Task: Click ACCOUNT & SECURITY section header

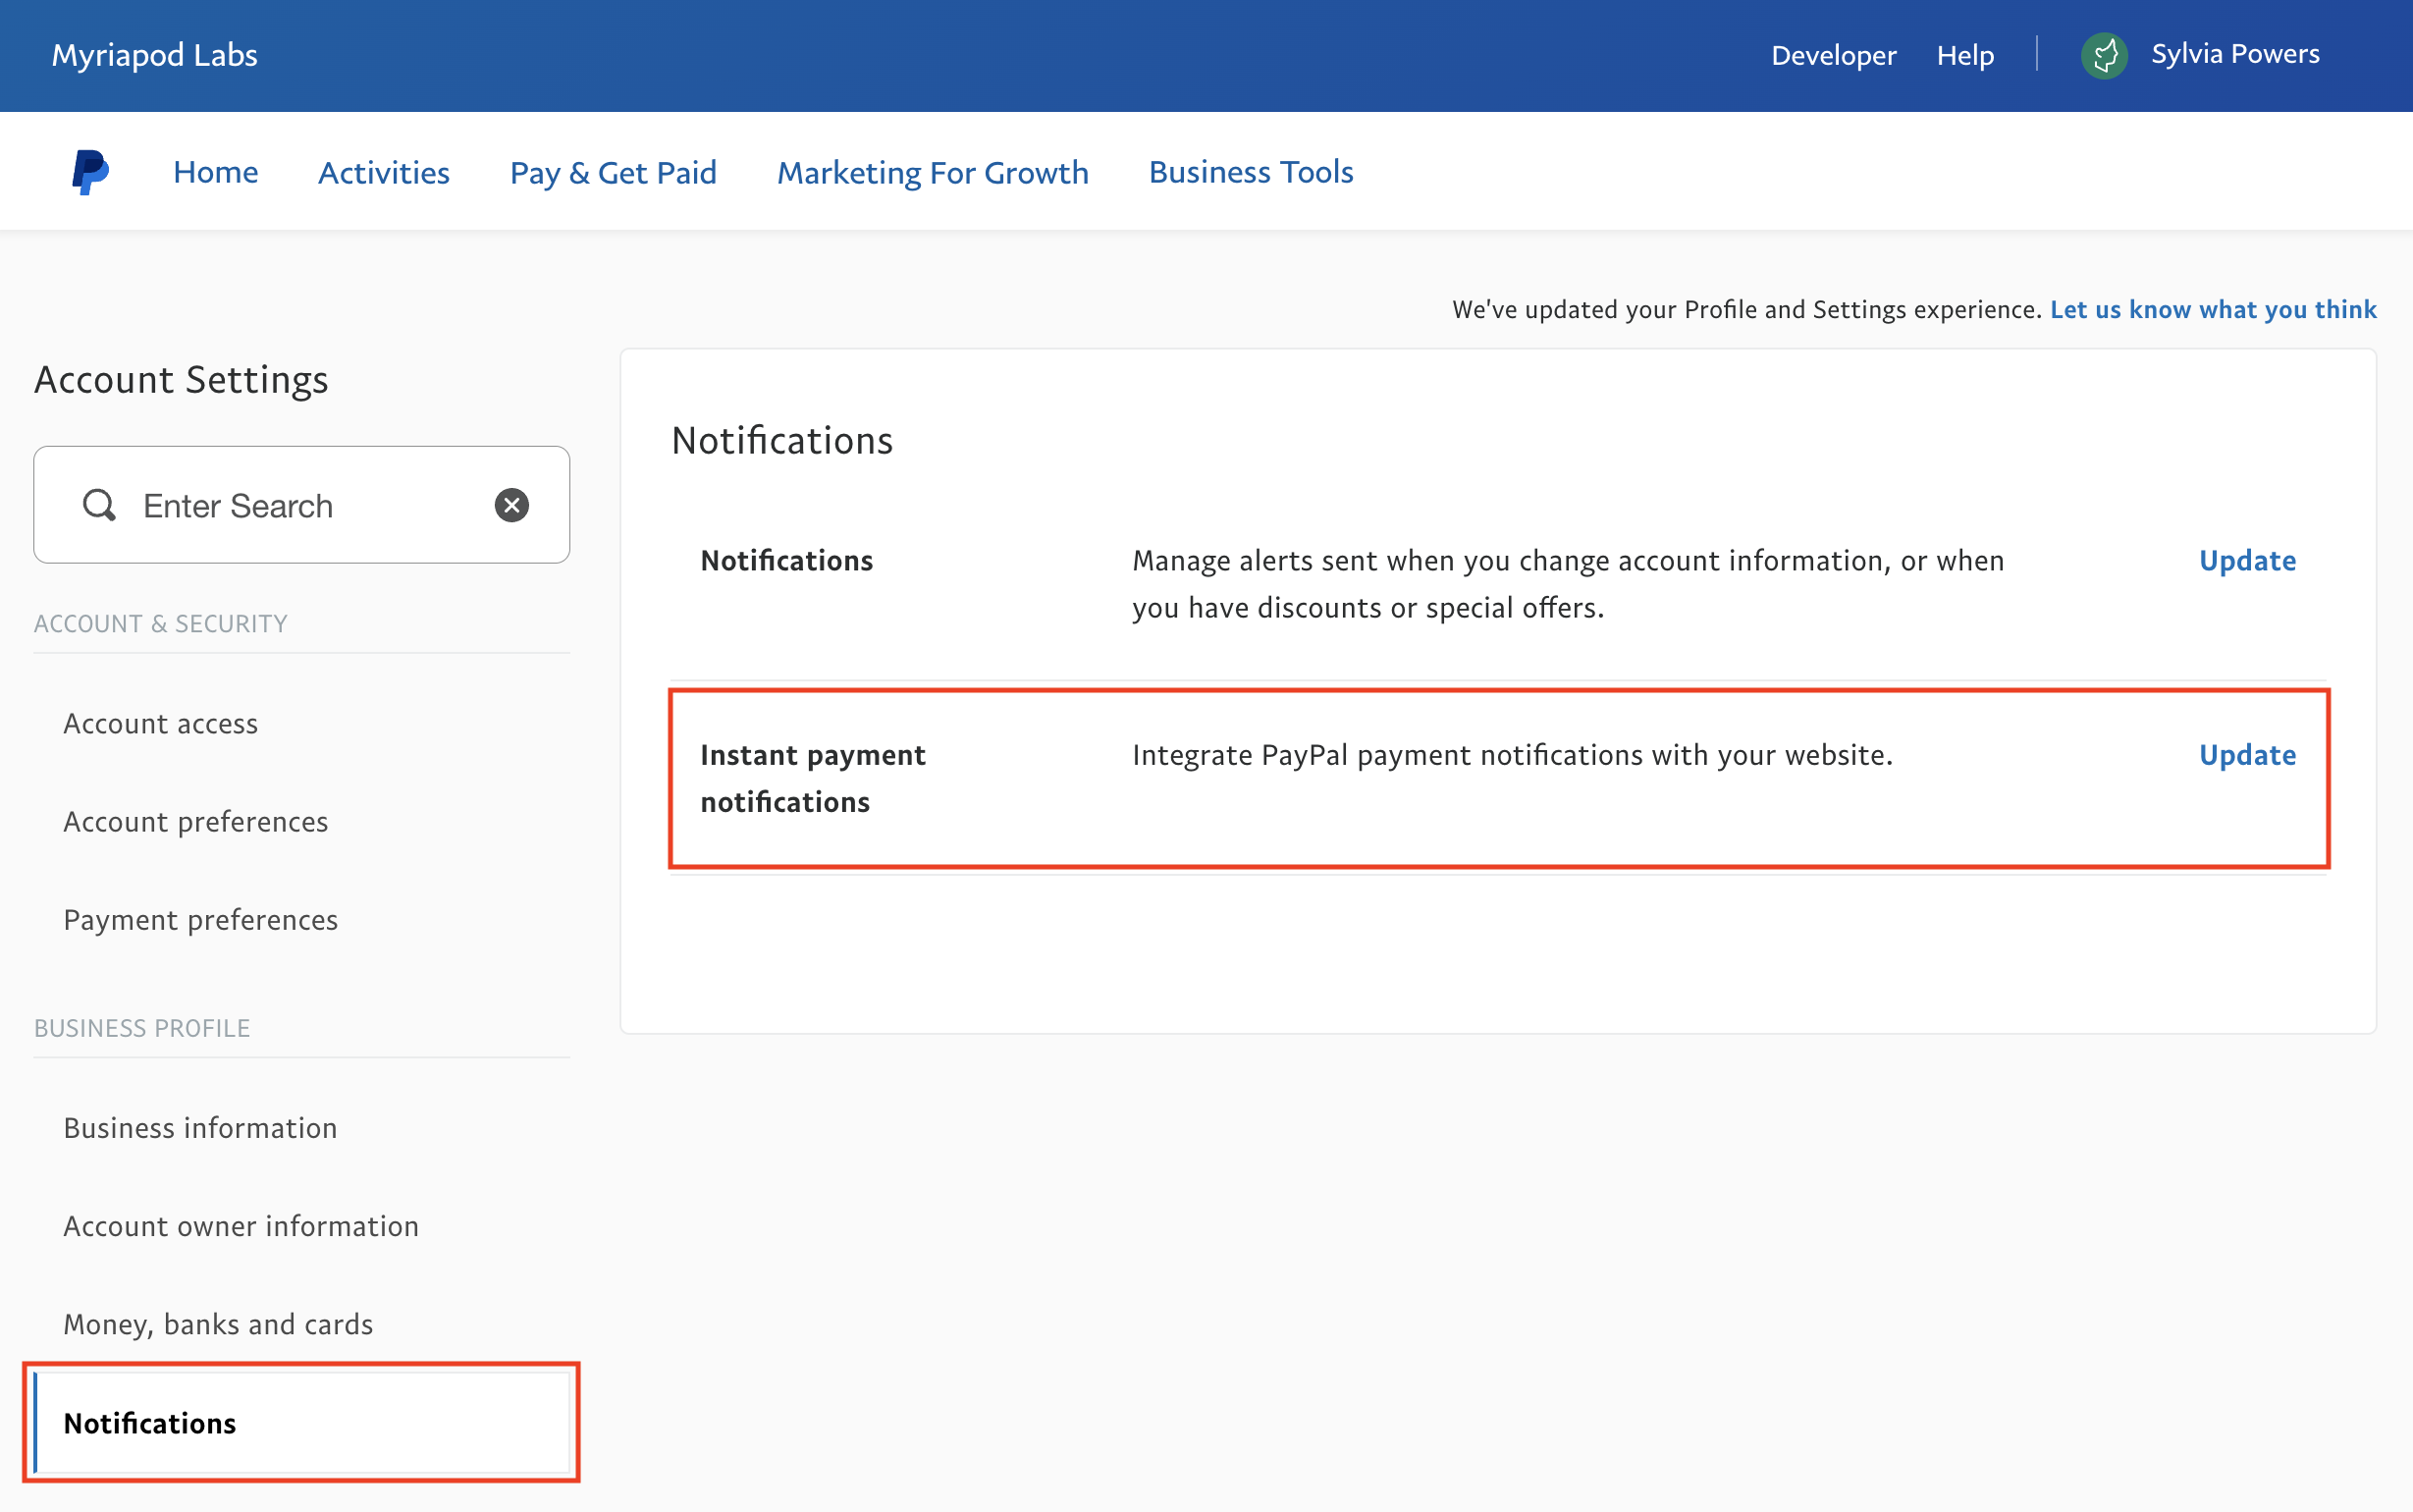Action: click(161, 623)
